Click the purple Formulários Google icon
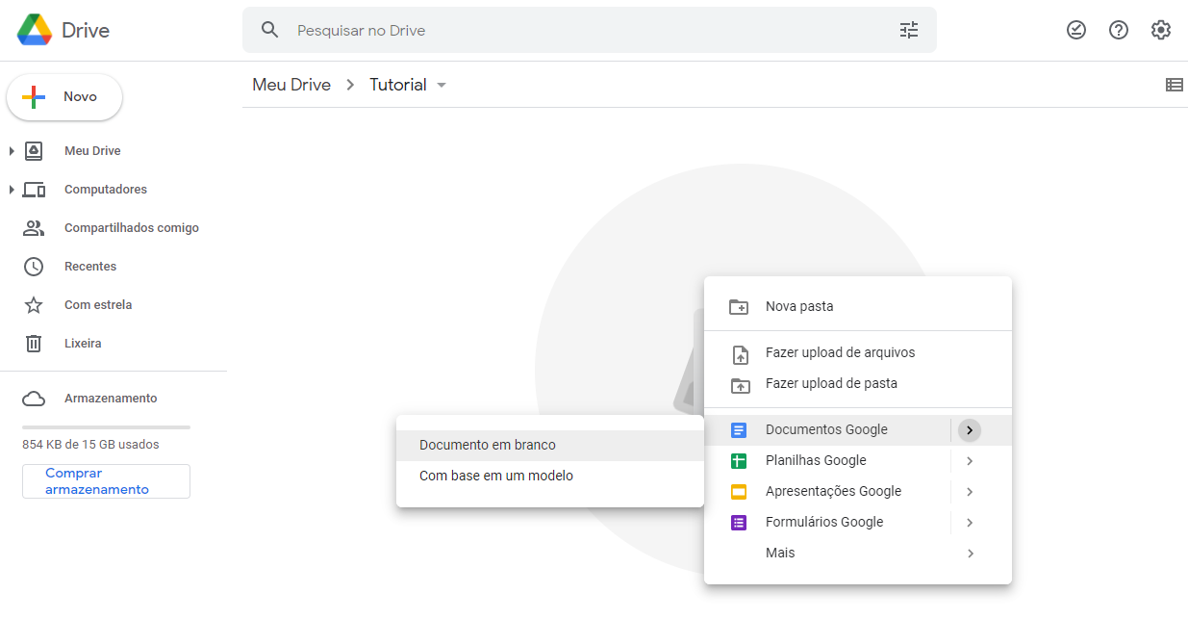The width and height of the screenshot is (1188, 619). tap(739, 523)
